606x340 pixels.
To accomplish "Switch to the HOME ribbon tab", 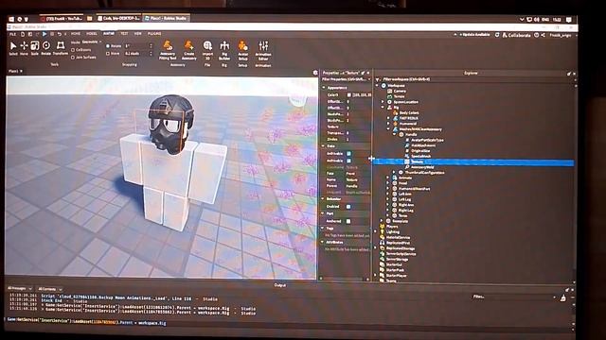I will coord(76,34).
